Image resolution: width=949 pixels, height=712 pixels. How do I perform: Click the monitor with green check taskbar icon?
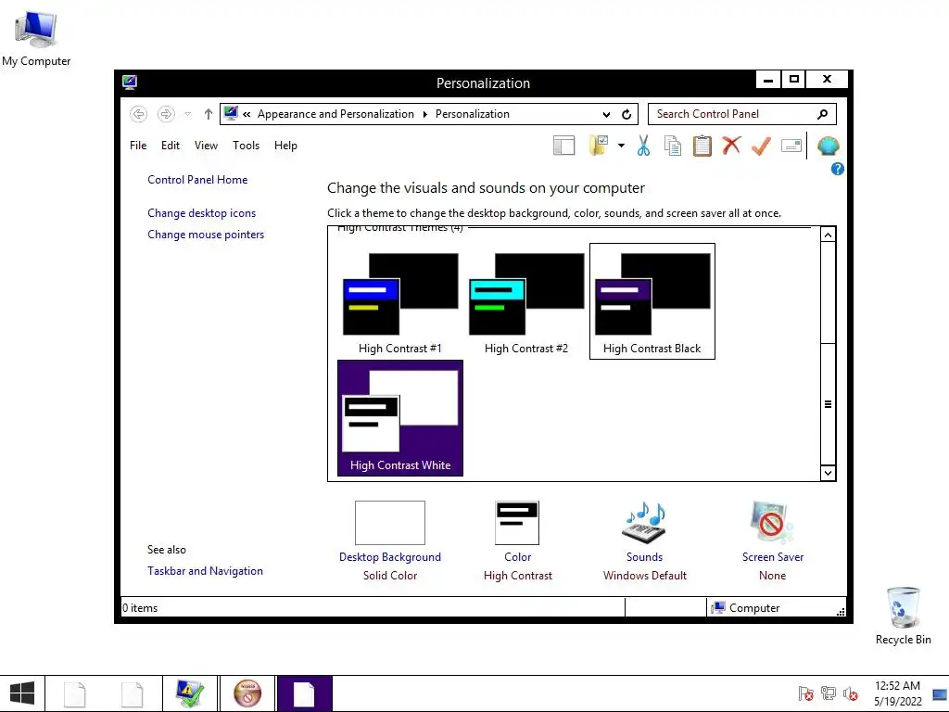[x=189, y=693]
